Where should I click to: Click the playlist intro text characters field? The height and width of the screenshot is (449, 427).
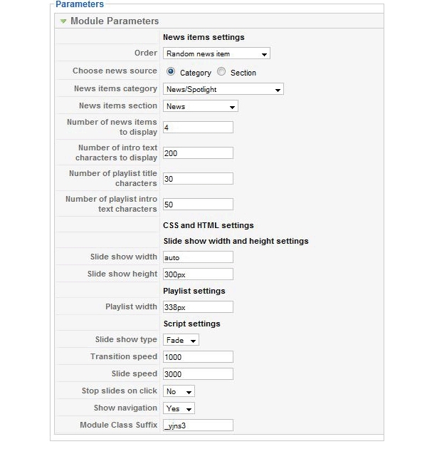pyautogui.click(x=198, y=205)
